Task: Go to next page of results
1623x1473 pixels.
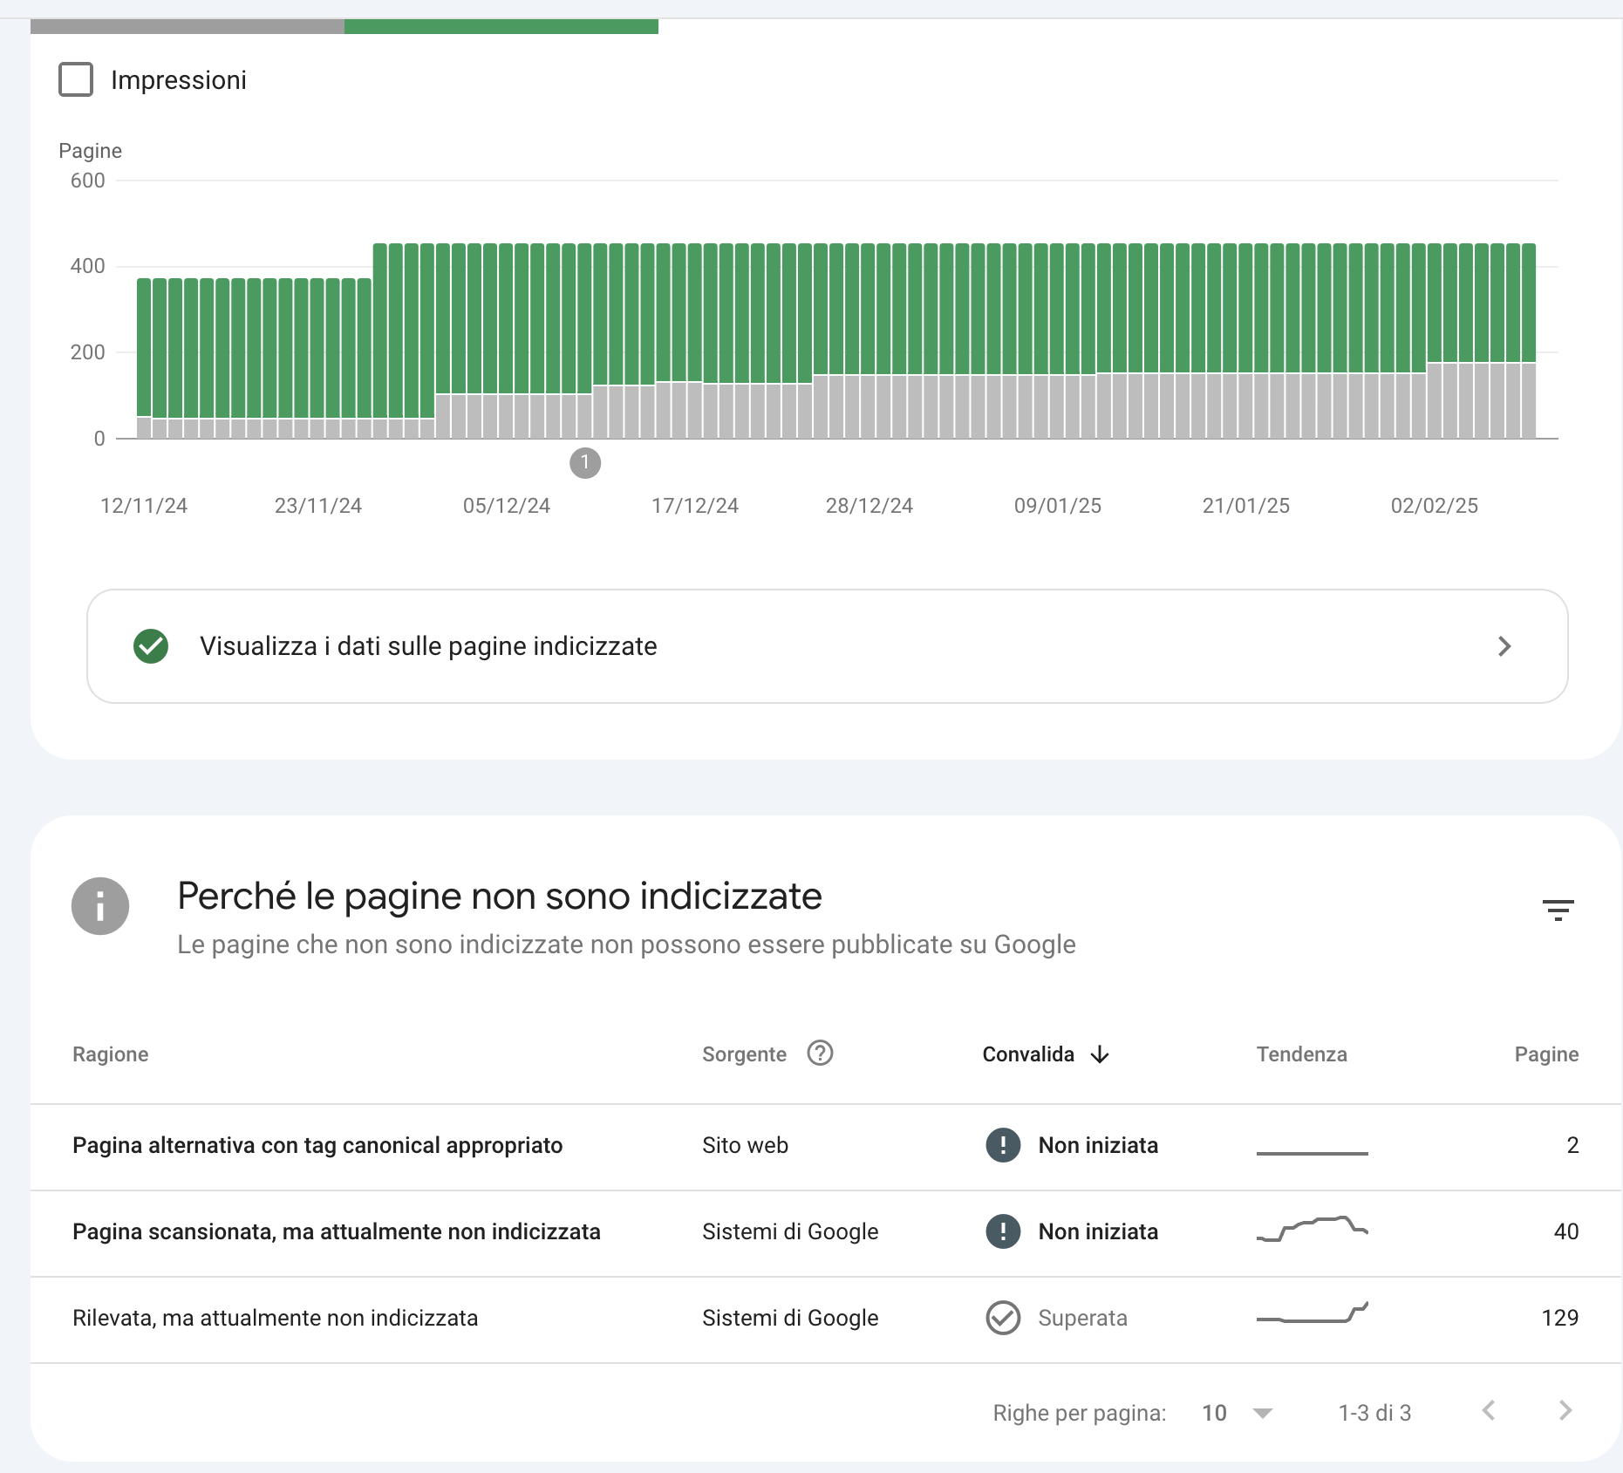Action: [1565, 1411]
